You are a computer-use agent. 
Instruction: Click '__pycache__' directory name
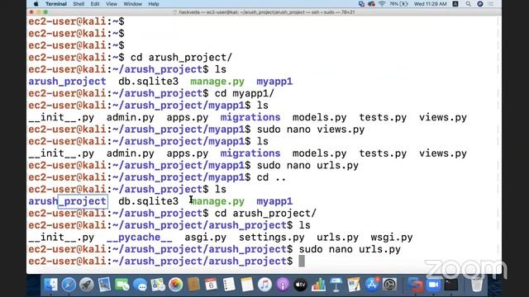(140, 238)
